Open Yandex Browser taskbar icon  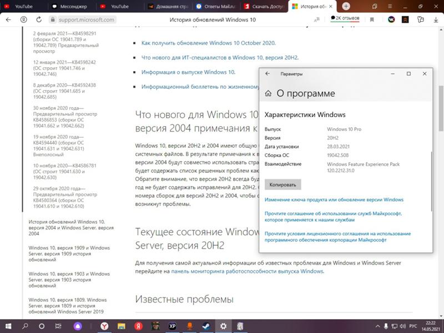click(x=104, y=326)
